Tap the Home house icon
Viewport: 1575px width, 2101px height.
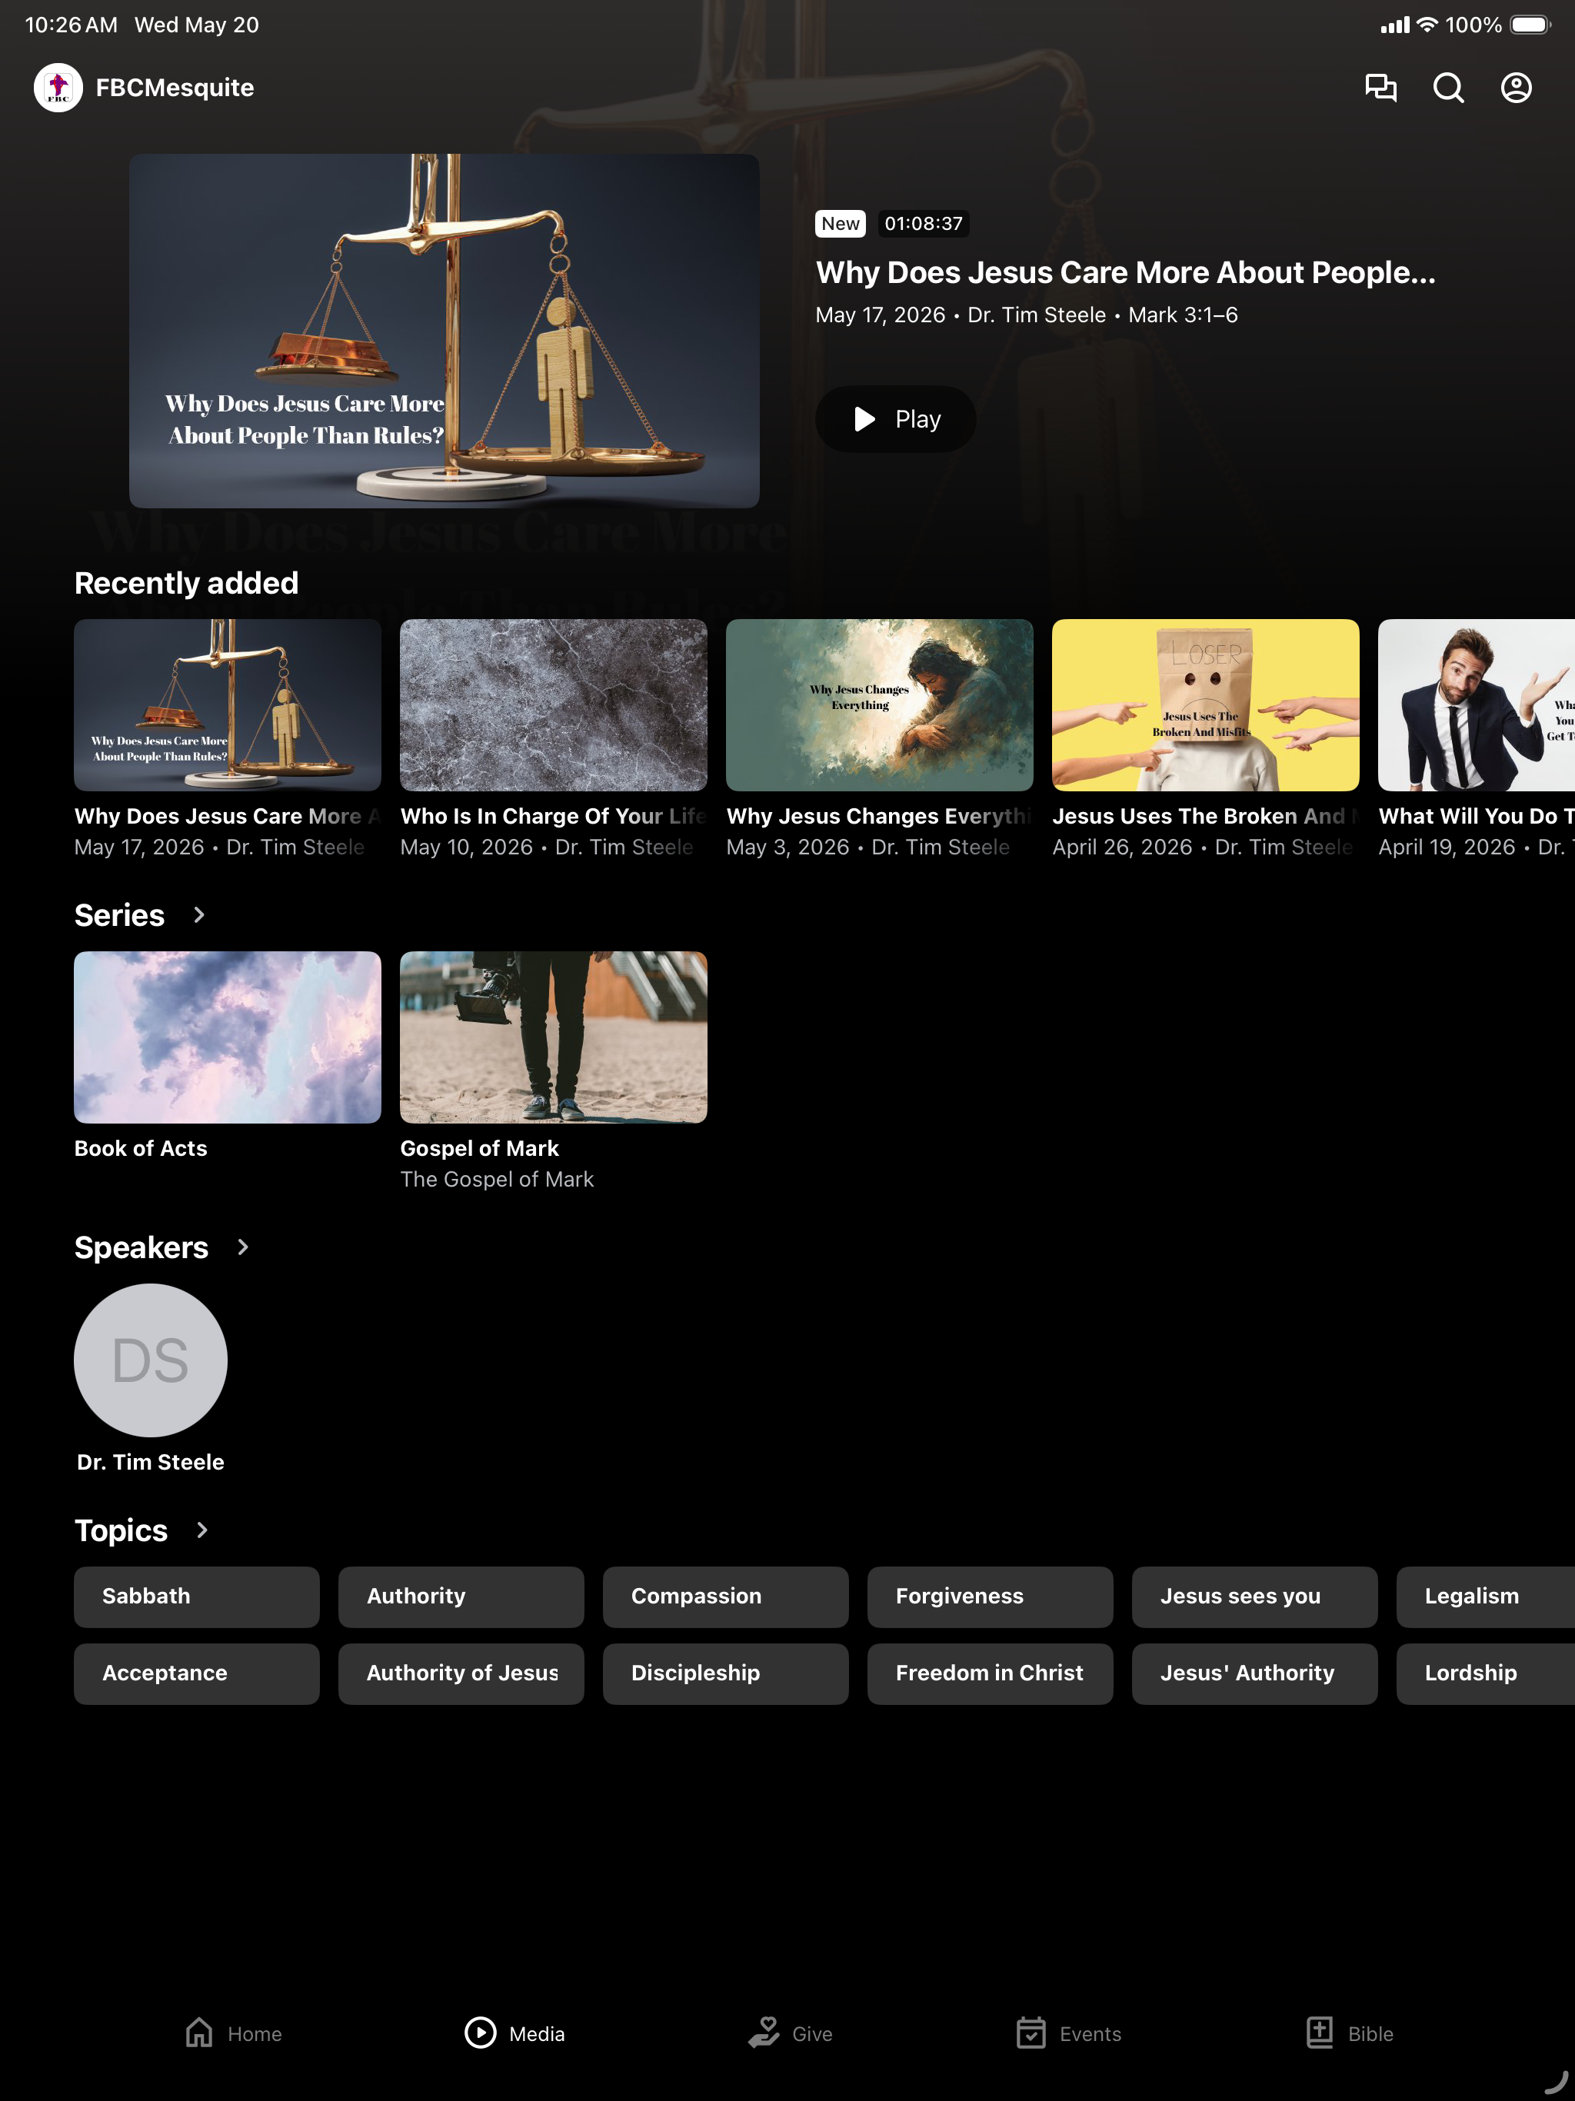199,2033
